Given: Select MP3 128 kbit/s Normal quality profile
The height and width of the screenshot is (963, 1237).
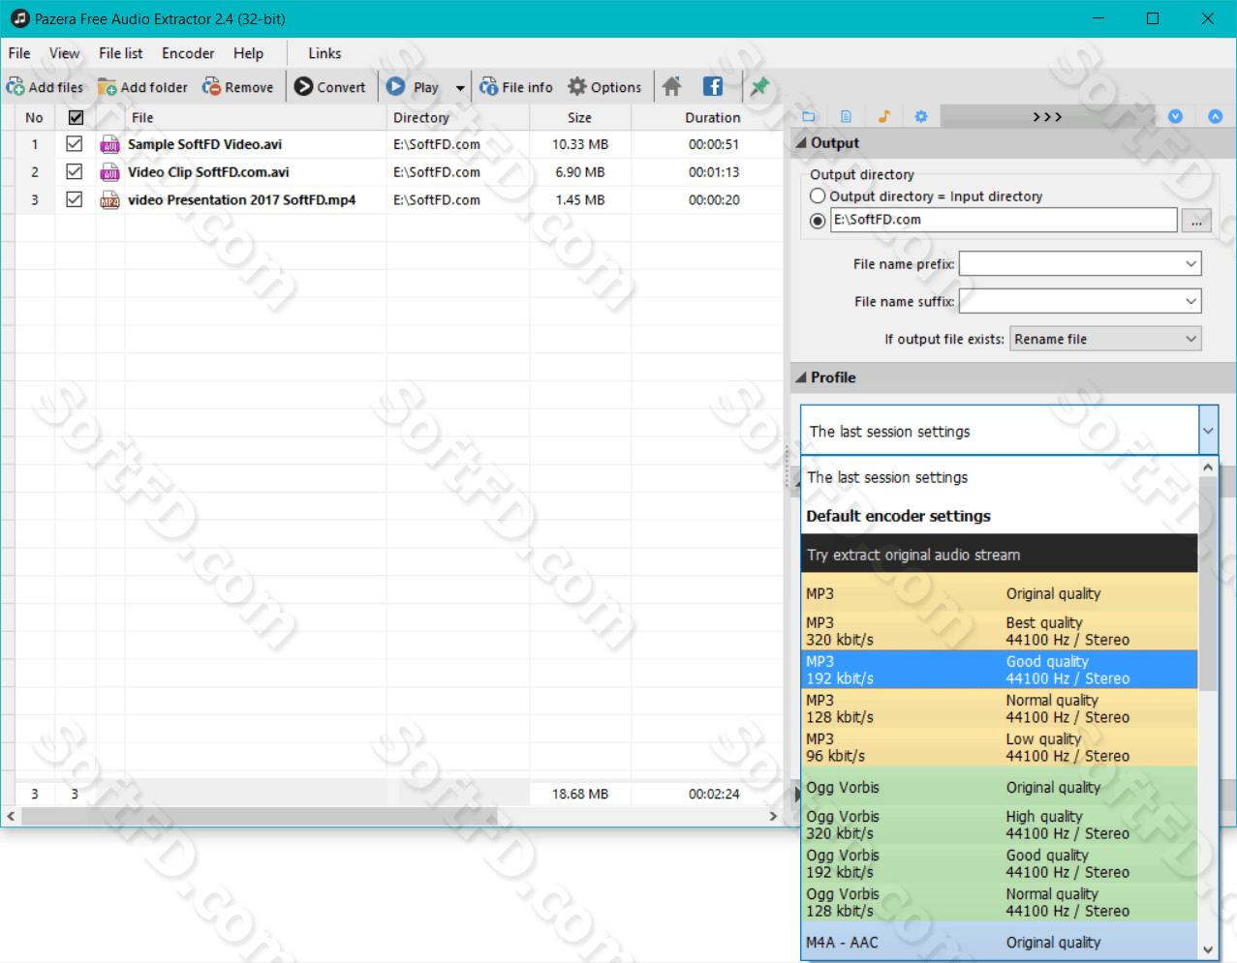Looking at the screenshot, I should pos(1000,708).
